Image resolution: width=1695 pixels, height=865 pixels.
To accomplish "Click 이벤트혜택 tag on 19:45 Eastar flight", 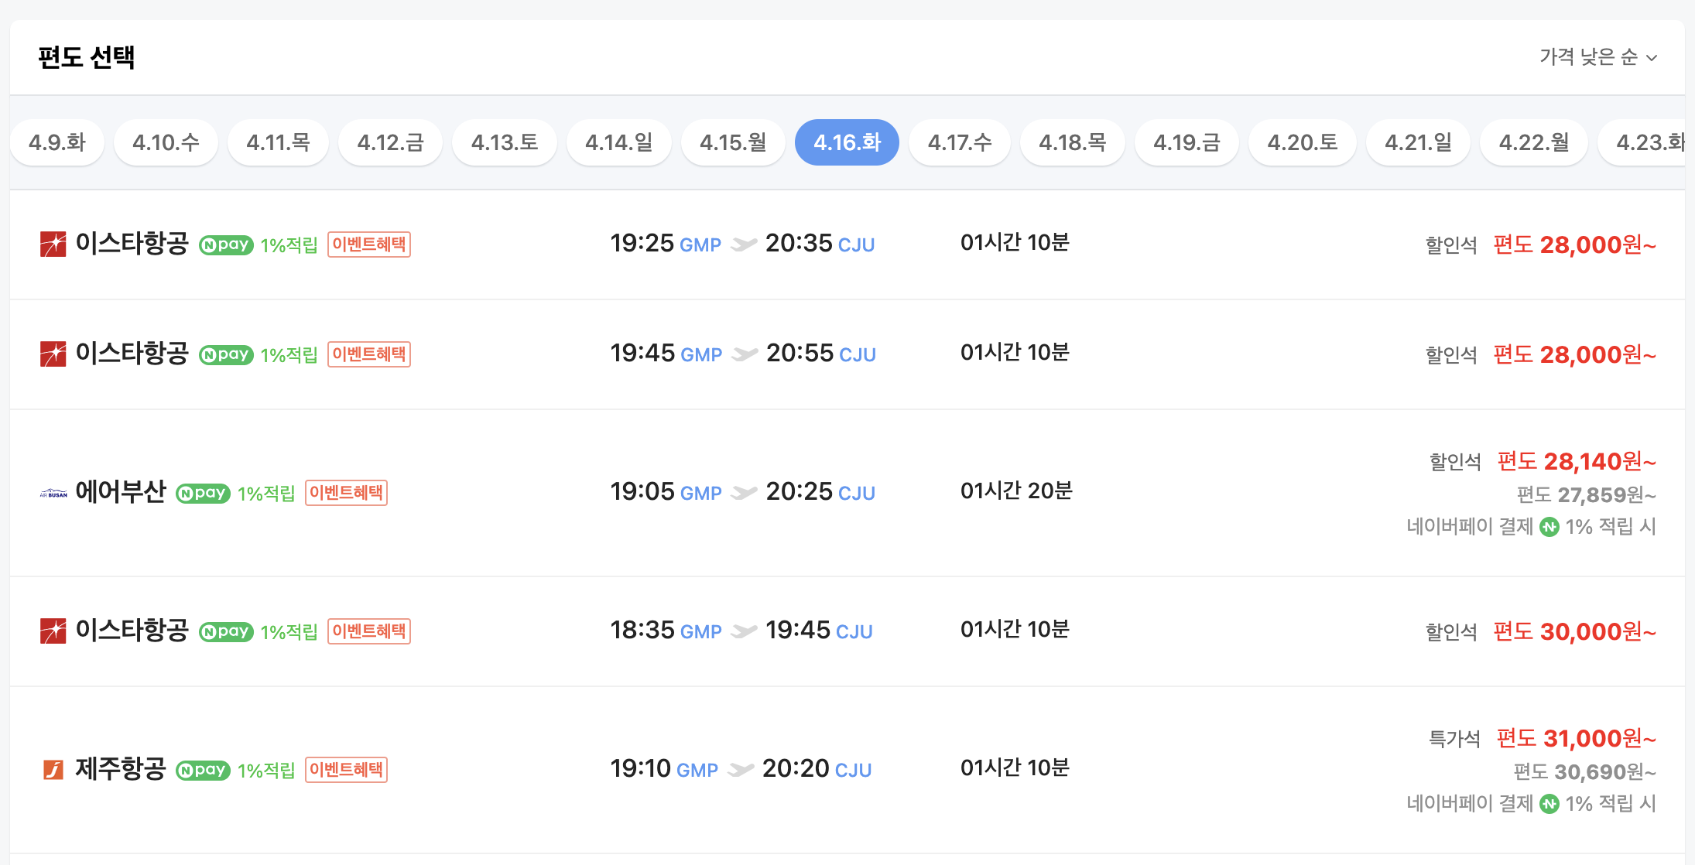I will pos(369,354).
